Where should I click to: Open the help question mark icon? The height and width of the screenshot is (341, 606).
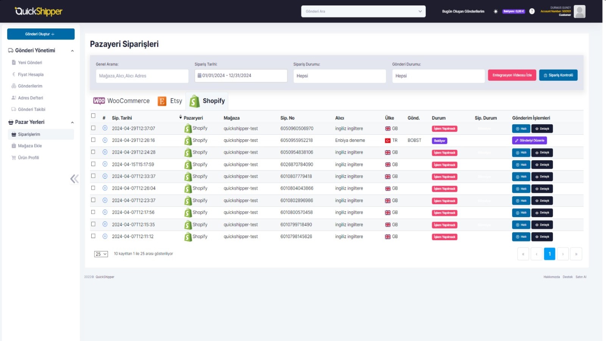[532, 11]
